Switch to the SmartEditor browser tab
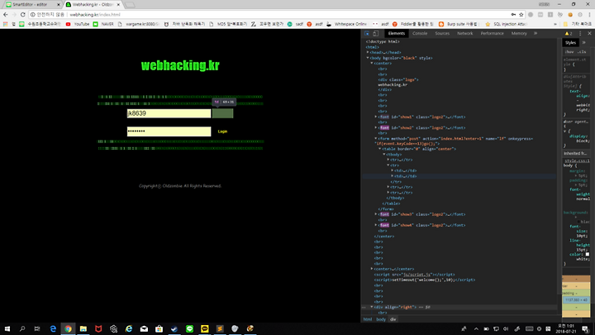595x335 pixels. (32, 5)
